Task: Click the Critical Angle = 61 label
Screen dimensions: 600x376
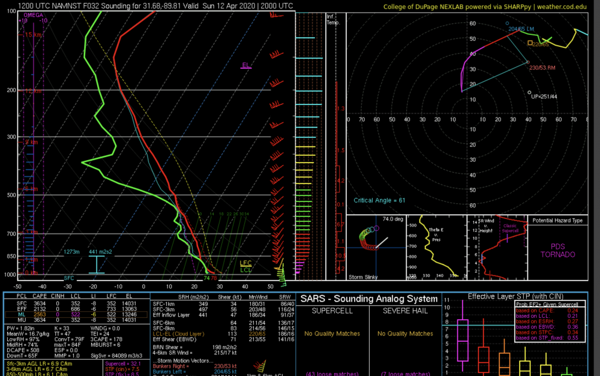Action: pos(379,200)
